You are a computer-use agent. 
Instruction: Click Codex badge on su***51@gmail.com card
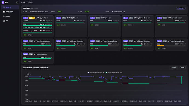(x=25, y=18)
